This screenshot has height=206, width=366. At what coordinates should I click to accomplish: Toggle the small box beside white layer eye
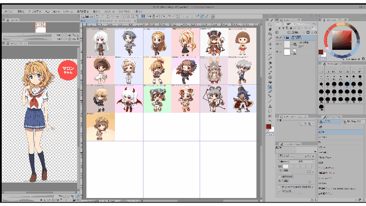(281, 52)
